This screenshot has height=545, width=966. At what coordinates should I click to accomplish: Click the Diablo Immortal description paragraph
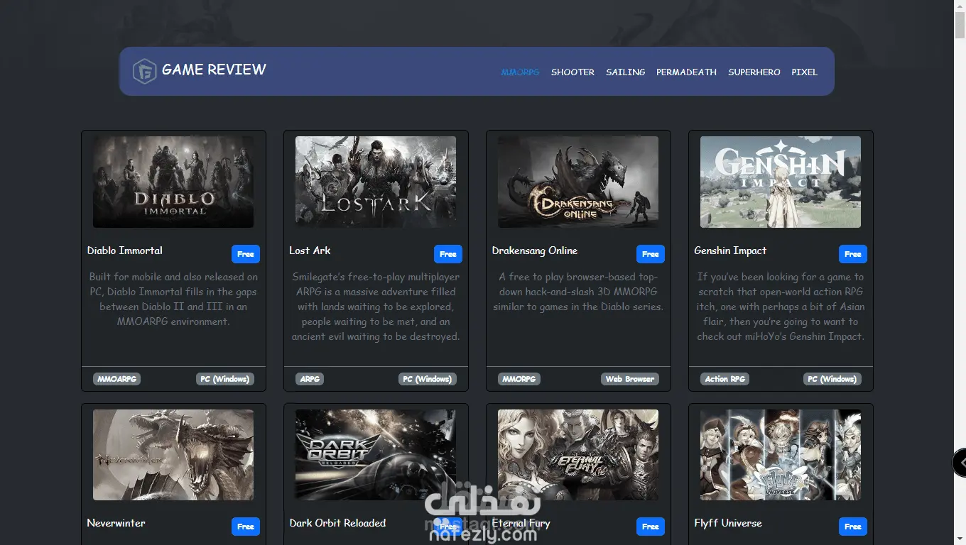click(x=173, y=299)
